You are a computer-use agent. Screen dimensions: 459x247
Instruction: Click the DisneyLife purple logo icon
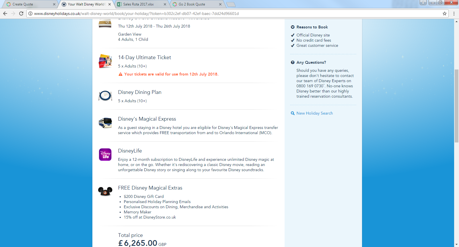[x=105, y=155]
